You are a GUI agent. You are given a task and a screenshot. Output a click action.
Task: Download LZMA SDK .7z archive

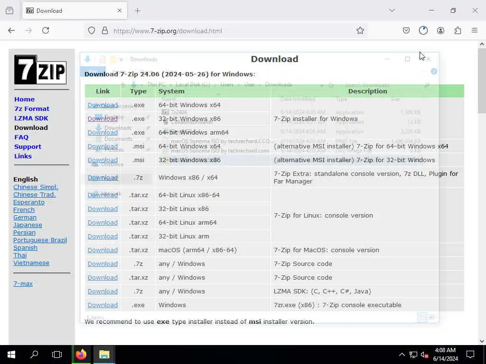(103, 291)
